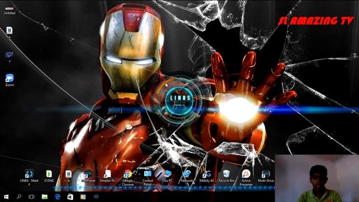Open the LINKS - Mark II shortcut

coord(29,177)
